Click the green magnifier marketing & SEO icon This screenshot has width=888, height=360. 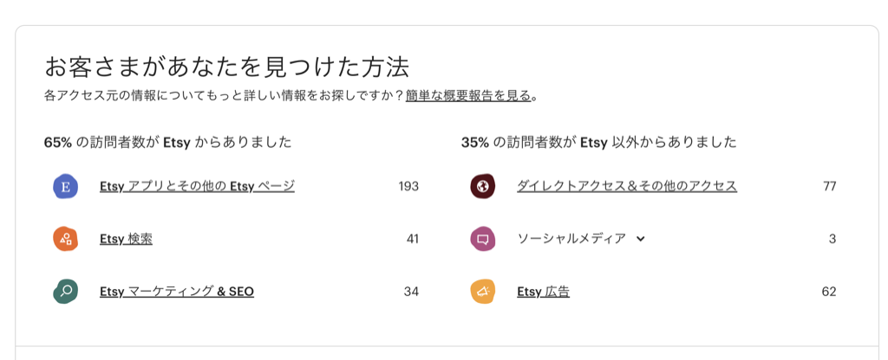(x=65, y=292)
